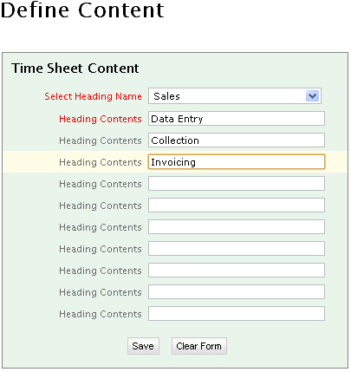Select the Heading Name combo box showing Sales
351x372 pixels.
[x=235, y=96]
